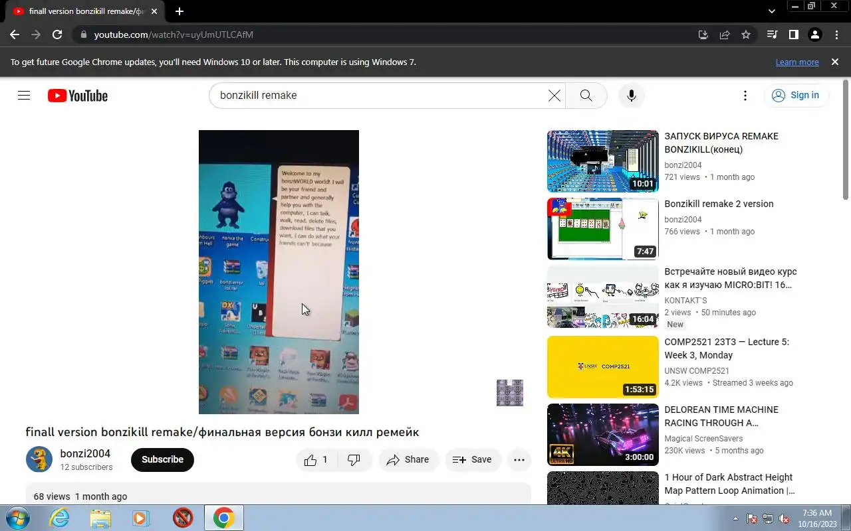This screenshot has height=531, width=851.
Task: Select the finall version bonzikill tab
Action: coord(86,11)
